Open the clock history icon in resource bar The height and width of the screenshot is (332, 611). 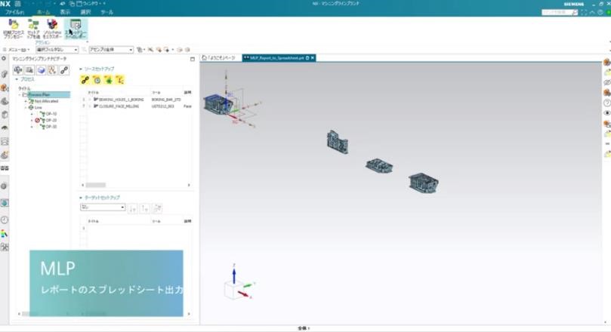coord(5,220)
